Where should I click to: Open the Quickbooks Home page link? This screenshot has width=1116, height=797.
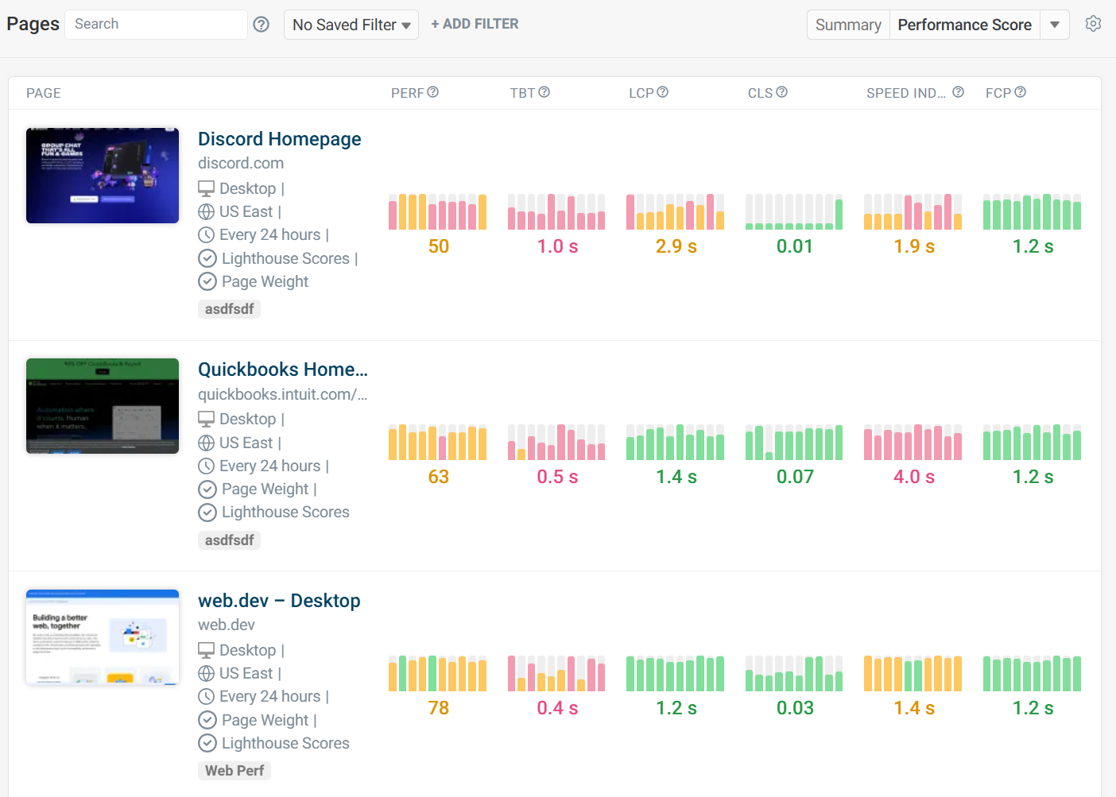tap(282, 369)
